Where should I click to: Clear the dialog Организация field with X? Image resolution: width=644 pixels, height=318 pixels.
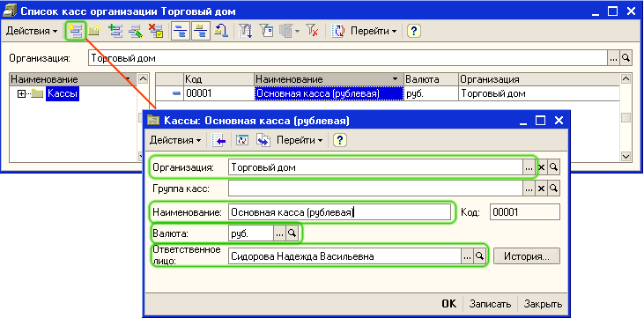(541, 167)
